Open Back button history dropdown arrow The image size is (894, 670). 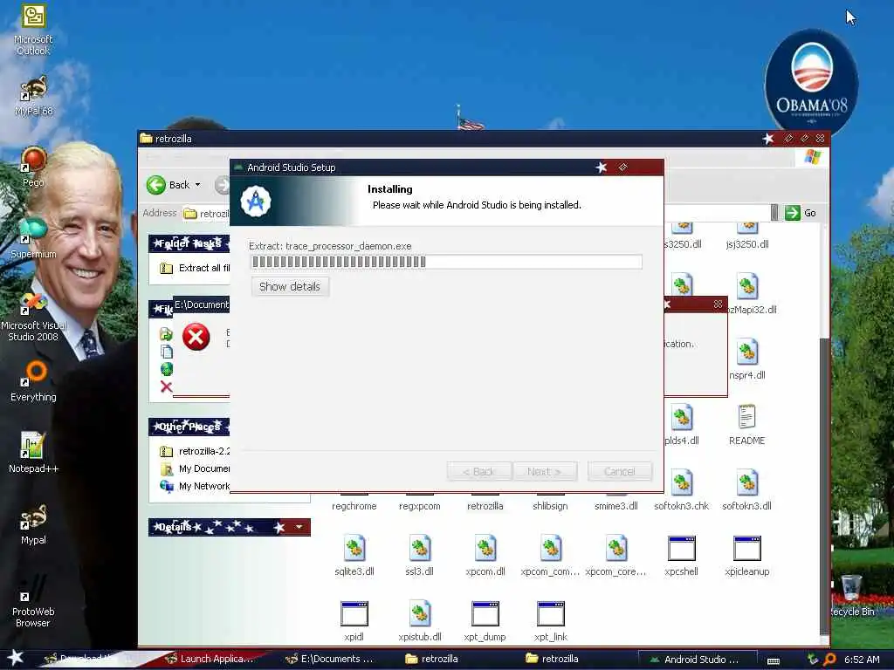click(198, 185)
